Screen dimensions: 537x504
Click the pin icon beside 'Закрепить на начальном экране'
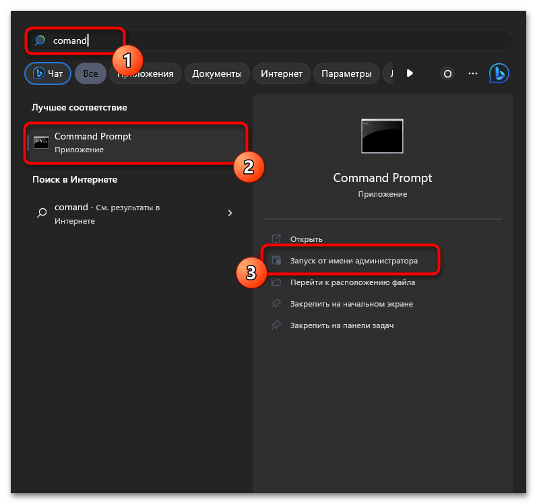click(276, 303)
